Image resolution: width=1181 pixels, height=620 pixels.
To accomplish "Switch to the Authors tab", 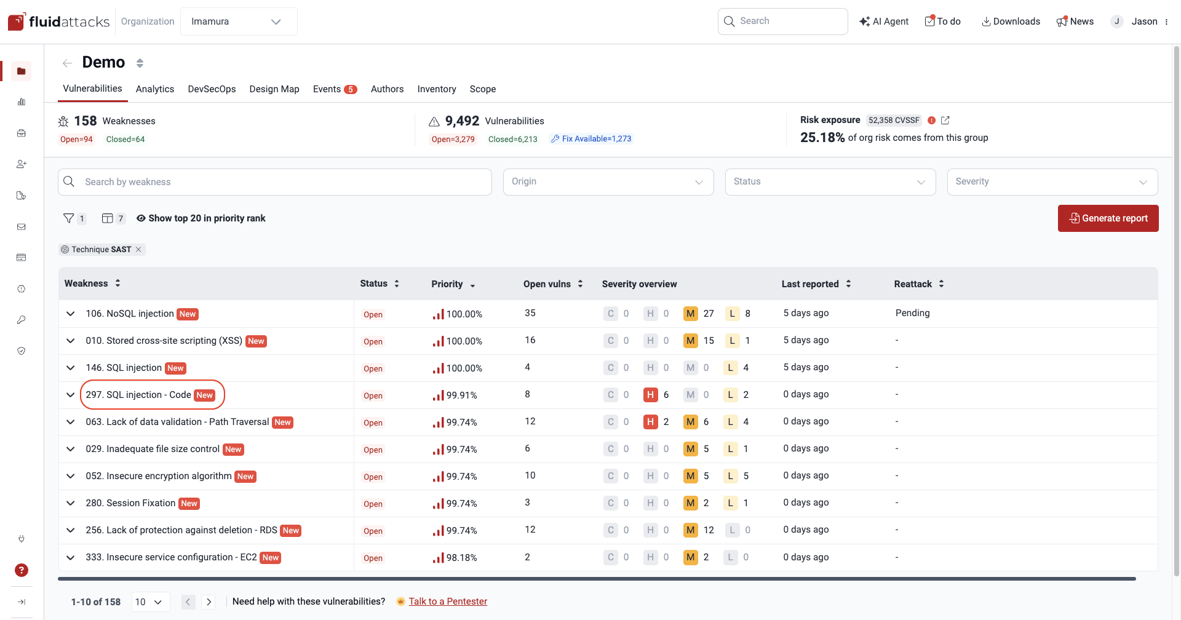I will (387, 89).
